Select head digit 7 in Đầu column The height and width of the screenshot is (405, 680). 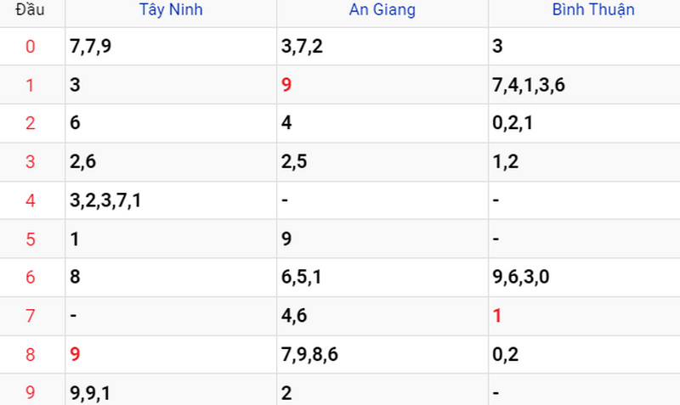coord(30,316)
